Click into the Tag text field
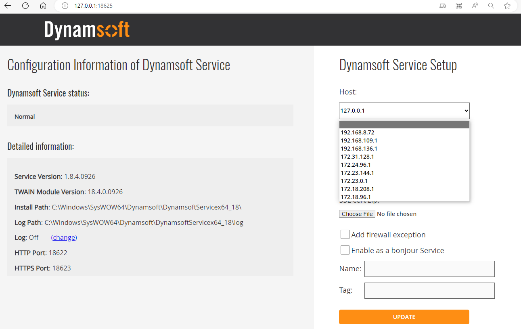Viewport: 521px width, 329px height. pyautogui.click(x=429, y=291)
